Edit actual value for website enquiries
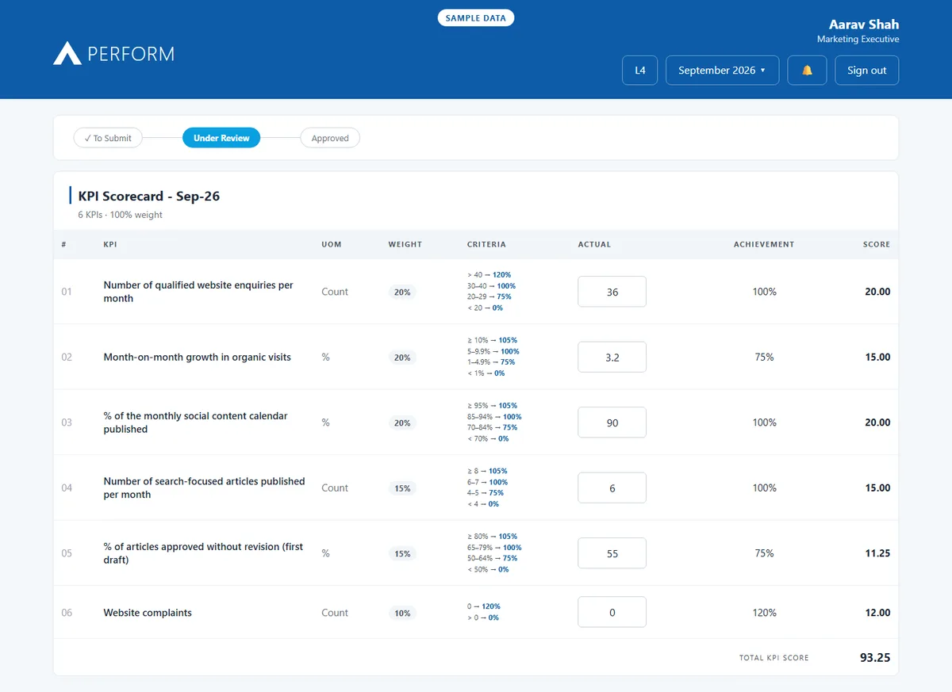 tap(612, 292)
